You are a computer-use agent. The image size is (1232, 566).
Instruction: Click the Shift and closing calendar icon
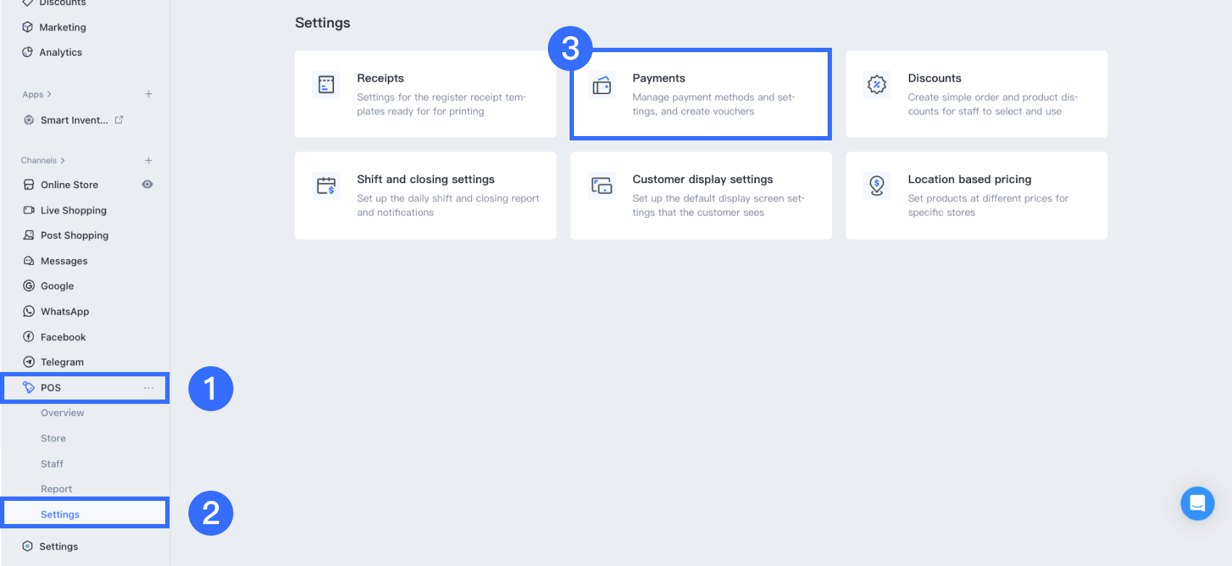point(326,186)
